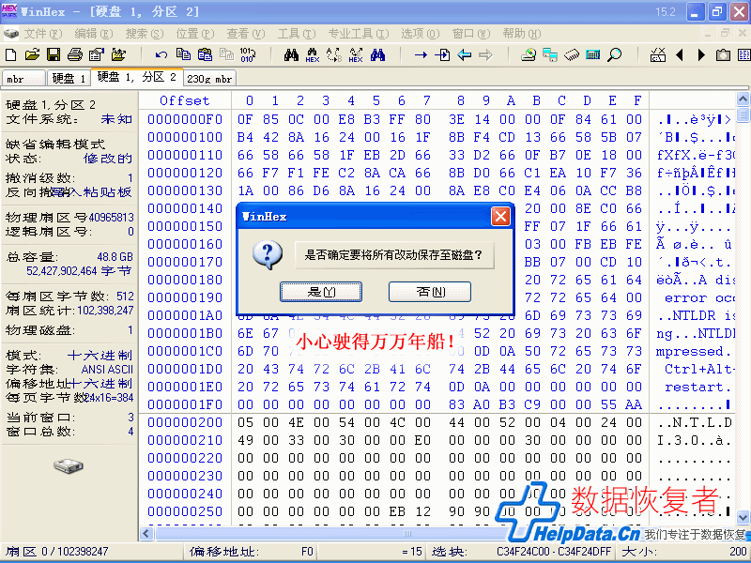The height and width of the screenshot is (563, 751).
Task: Open the 位置(P) menu
Action: (195, 34)
